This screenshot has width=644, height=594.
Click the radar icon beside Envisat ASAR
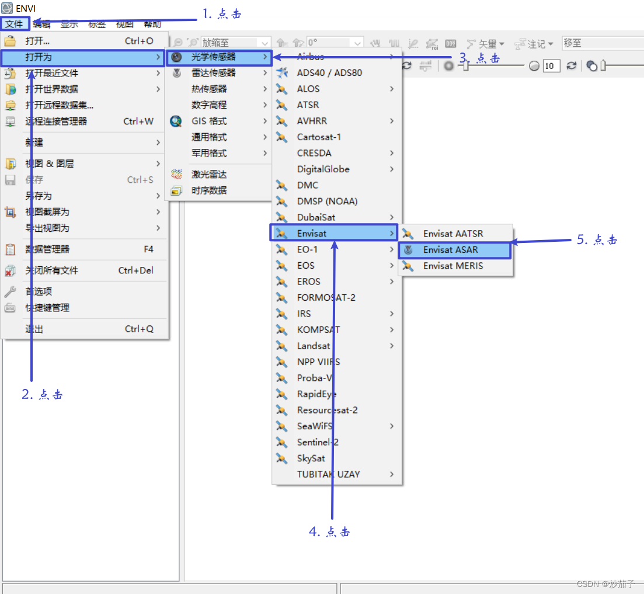click(408, 250)
